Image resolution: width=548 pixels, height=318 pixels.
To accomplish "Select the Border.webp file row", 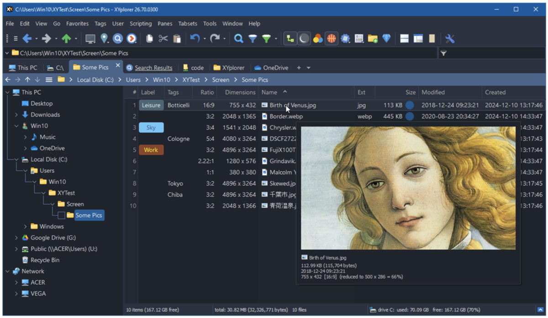I will pyautogui.click(x=286, y=117).
